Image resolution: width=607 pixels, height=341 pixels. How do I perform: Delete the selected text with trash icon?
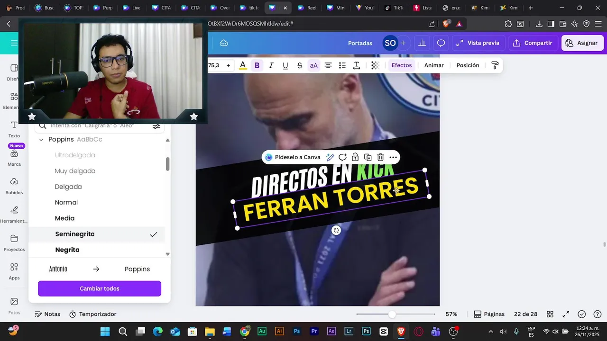[380, 157]
